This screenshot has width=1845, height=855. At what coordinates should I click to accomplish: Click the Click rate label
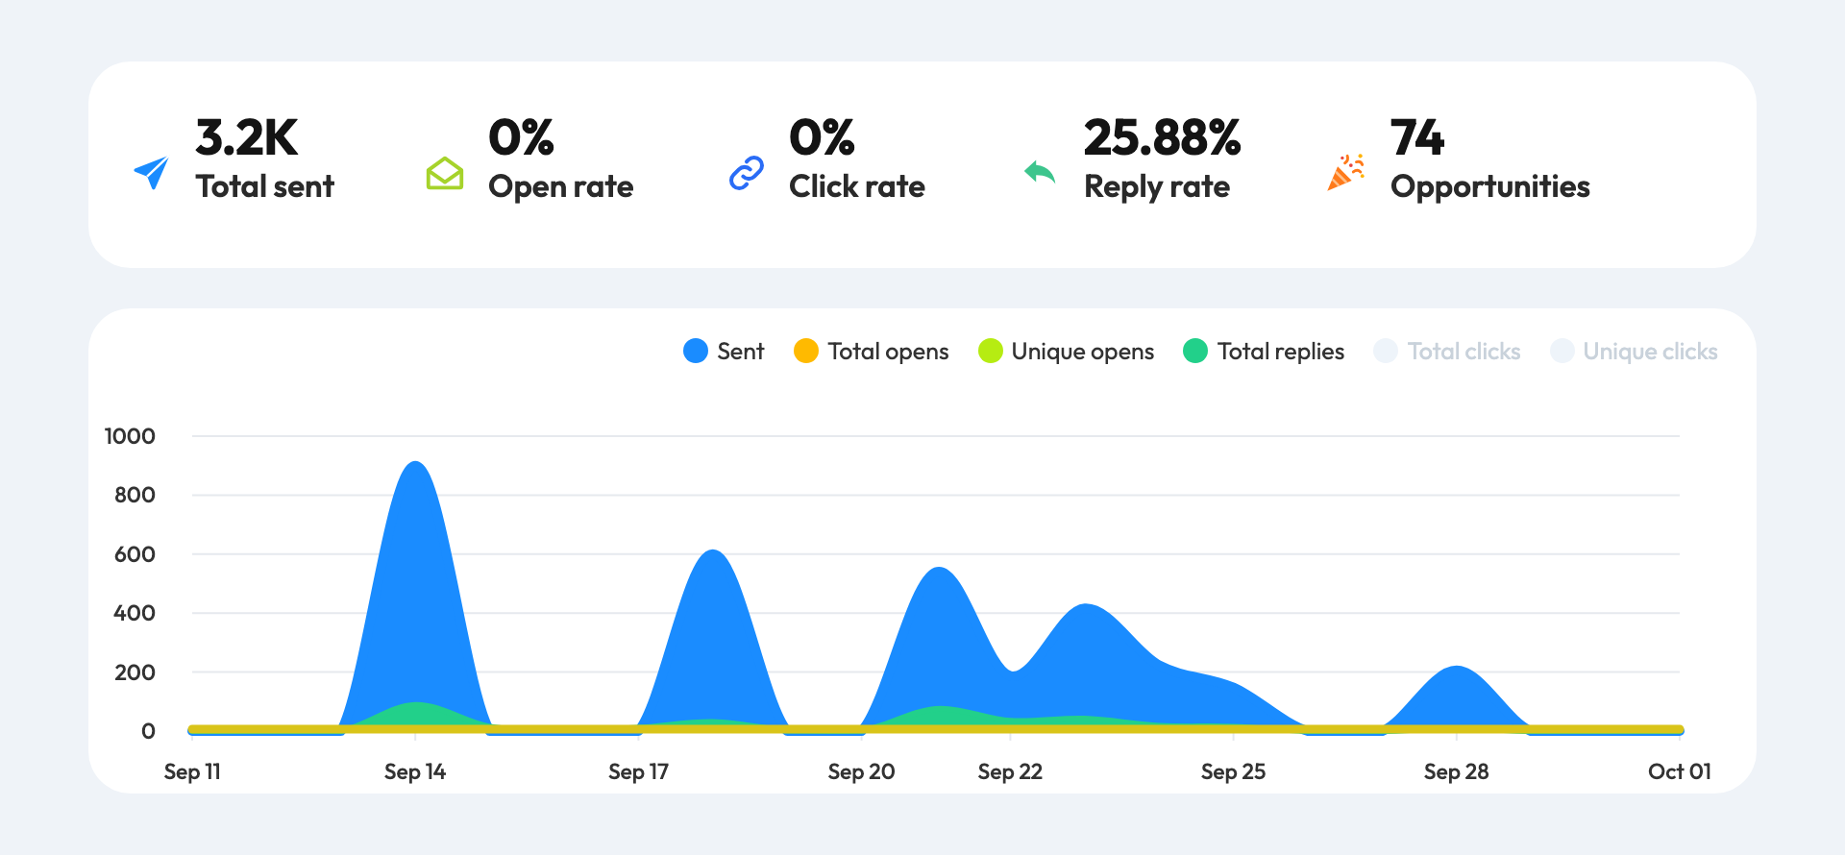click(857, 186)
